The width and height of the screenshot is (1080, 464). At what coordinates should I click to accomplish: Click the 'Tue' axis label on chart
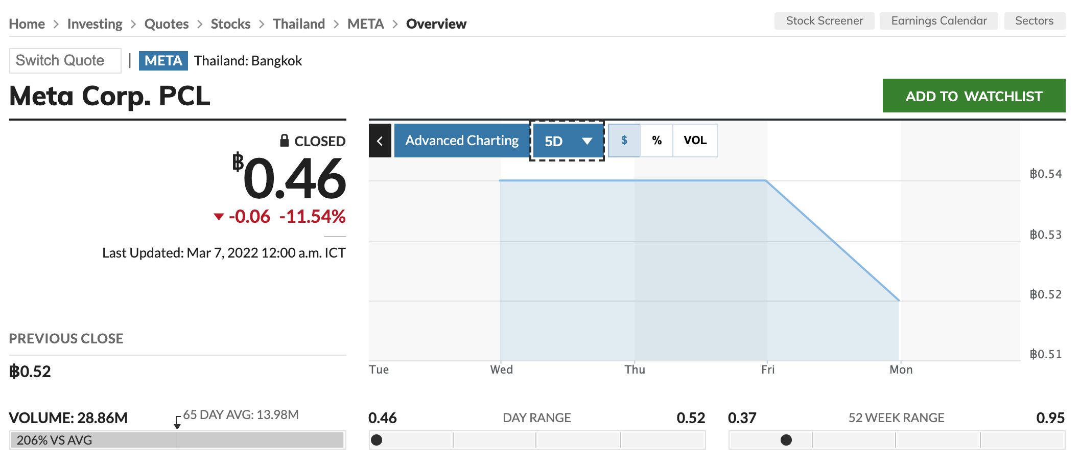[379, 369]
